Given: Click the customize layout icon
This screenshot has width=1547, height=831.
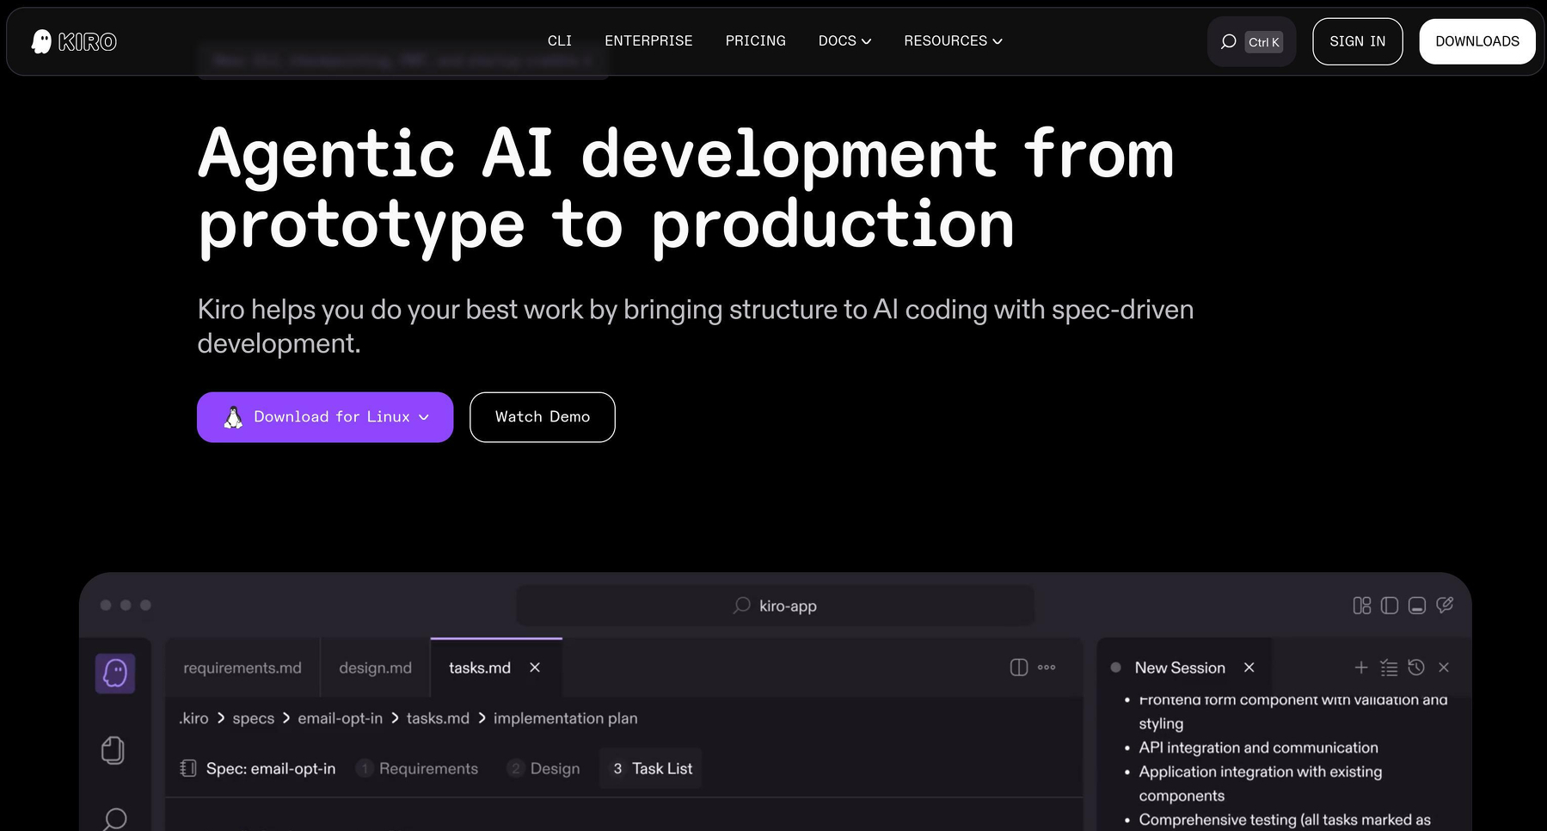Looking at the screenshot, I should tap(1362, 606).
